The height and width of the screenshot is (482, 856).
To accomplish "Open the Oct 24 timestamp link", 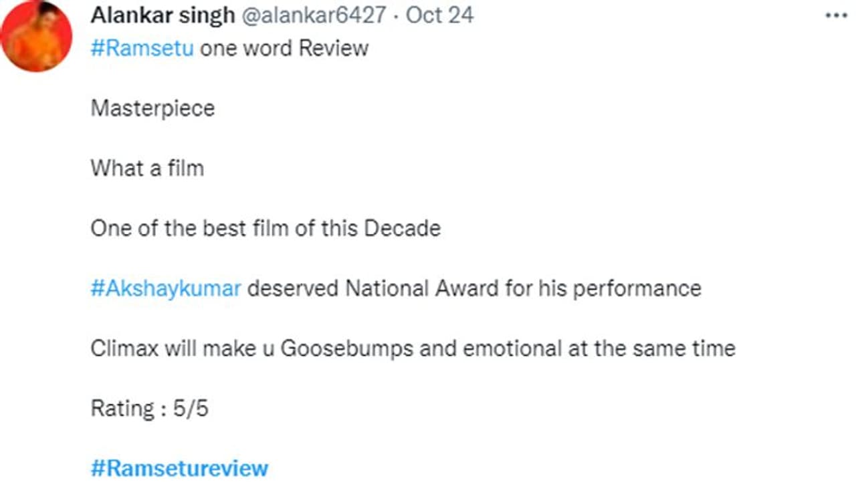I will point(440,15).
